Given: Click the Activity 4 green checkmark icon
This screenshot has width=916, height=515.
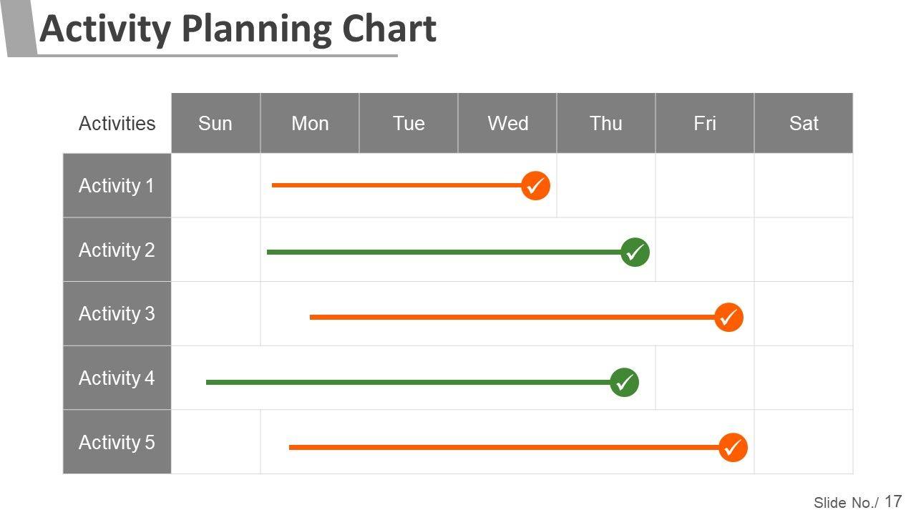Looking at the screenshot, I should (x=624, y=382).
